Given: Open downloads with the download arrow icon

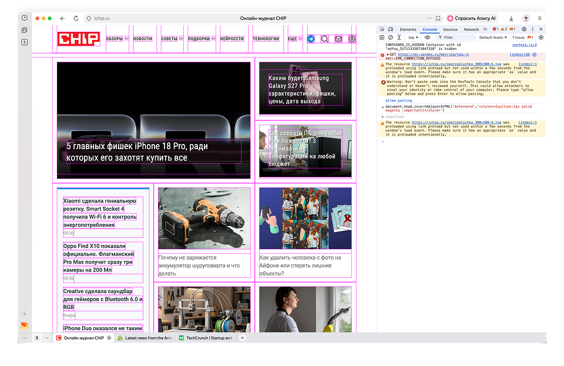Looking at the screenshot, I should click(511, 18).
